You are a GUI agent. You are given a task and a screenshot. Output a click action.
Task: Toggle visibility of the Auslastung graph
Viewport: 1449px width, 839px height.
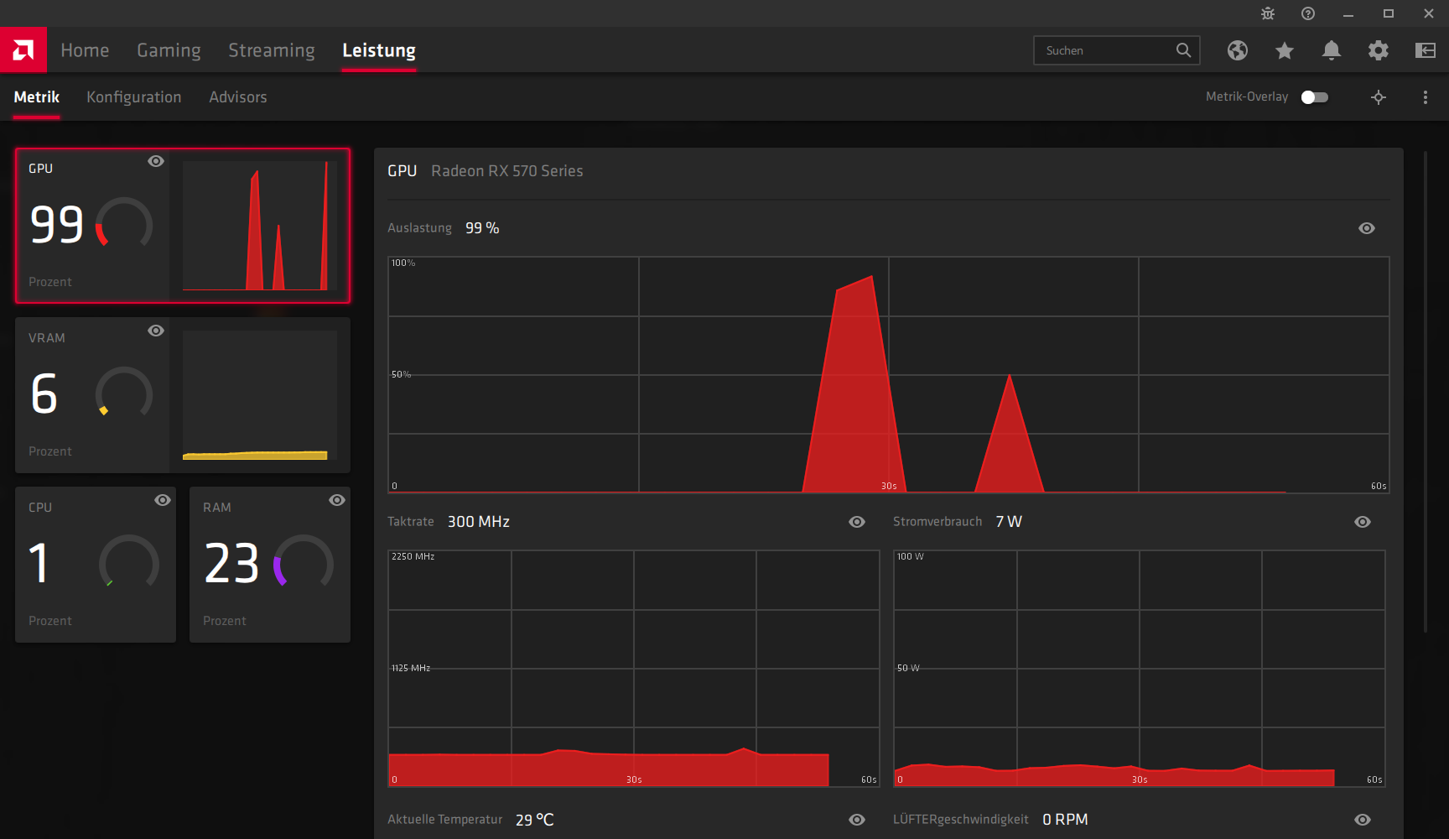pyautogui.click(x=1366, y=227)
